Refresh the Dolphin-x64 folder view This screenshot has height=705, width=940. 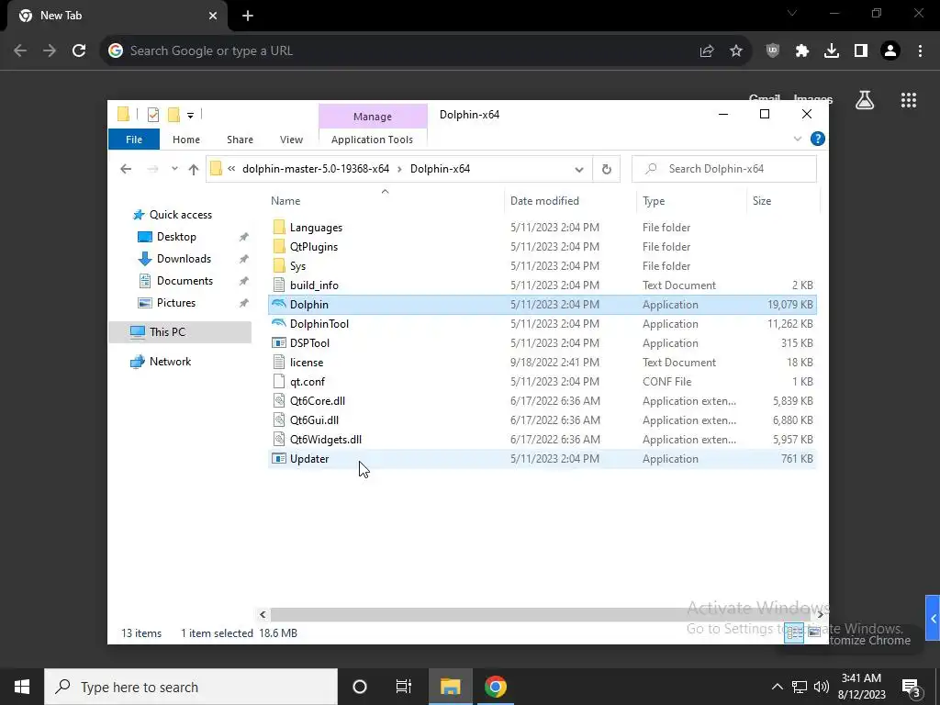point(606,169)
